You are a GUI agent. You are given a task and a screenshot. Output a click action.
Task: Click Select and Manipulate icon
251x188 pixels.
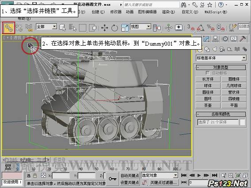click(x=169, y=28)
